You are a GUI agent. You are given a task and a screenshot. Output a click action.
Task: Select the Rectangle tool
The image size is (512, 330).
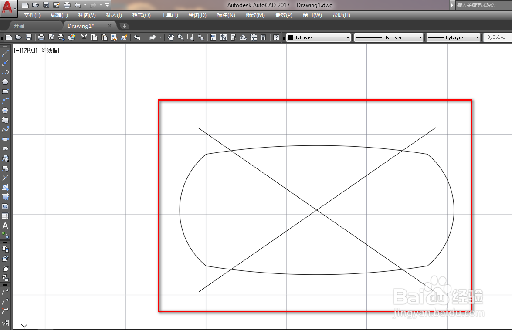point(5,91)
